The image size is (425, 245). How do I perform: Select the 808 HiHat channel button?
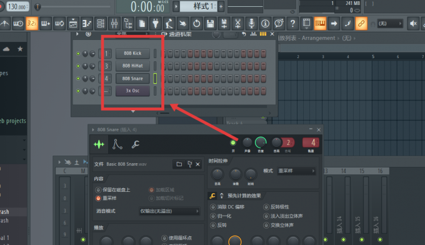coord(132,66)
